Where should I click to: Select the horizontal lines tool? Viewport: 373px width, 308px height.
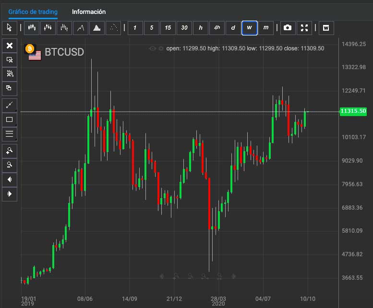coord(10,133)
